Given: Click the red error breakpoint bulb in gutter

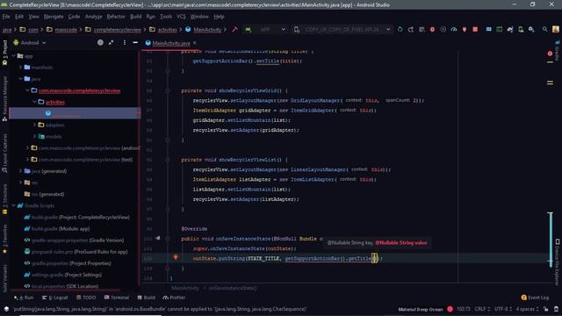Looking at the screenshot, I should (176, 257).
